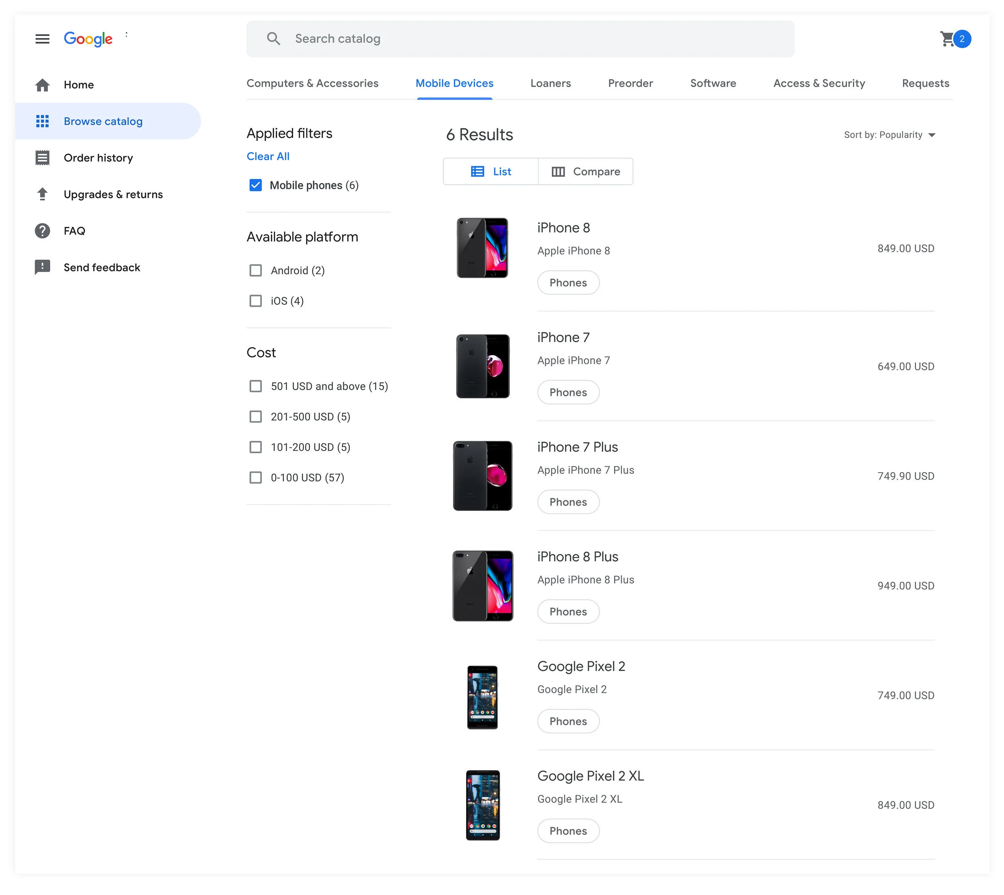Switch to the Software tab
This screenshot has height=895, width=1004.
click(x=713, y=84)
